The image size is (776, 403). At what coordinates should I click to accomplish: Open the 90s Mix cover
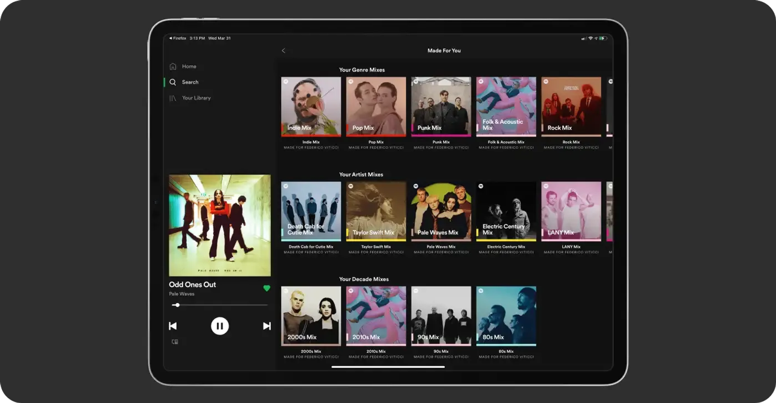tap(441, 316)
